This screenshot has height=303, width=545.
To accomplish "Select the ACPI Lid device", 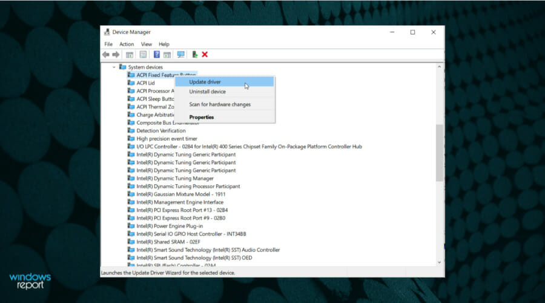I will click(145, 83).
